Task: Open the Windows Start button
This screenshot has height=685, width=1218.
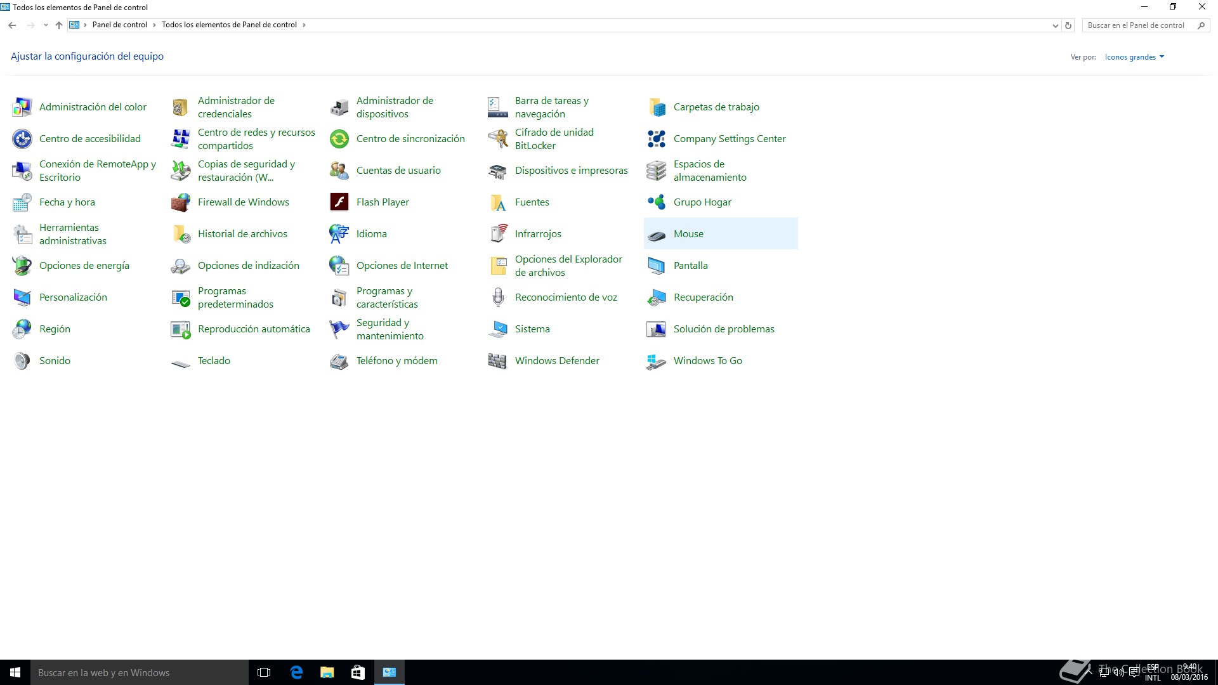Action: [x=15, y=672]
